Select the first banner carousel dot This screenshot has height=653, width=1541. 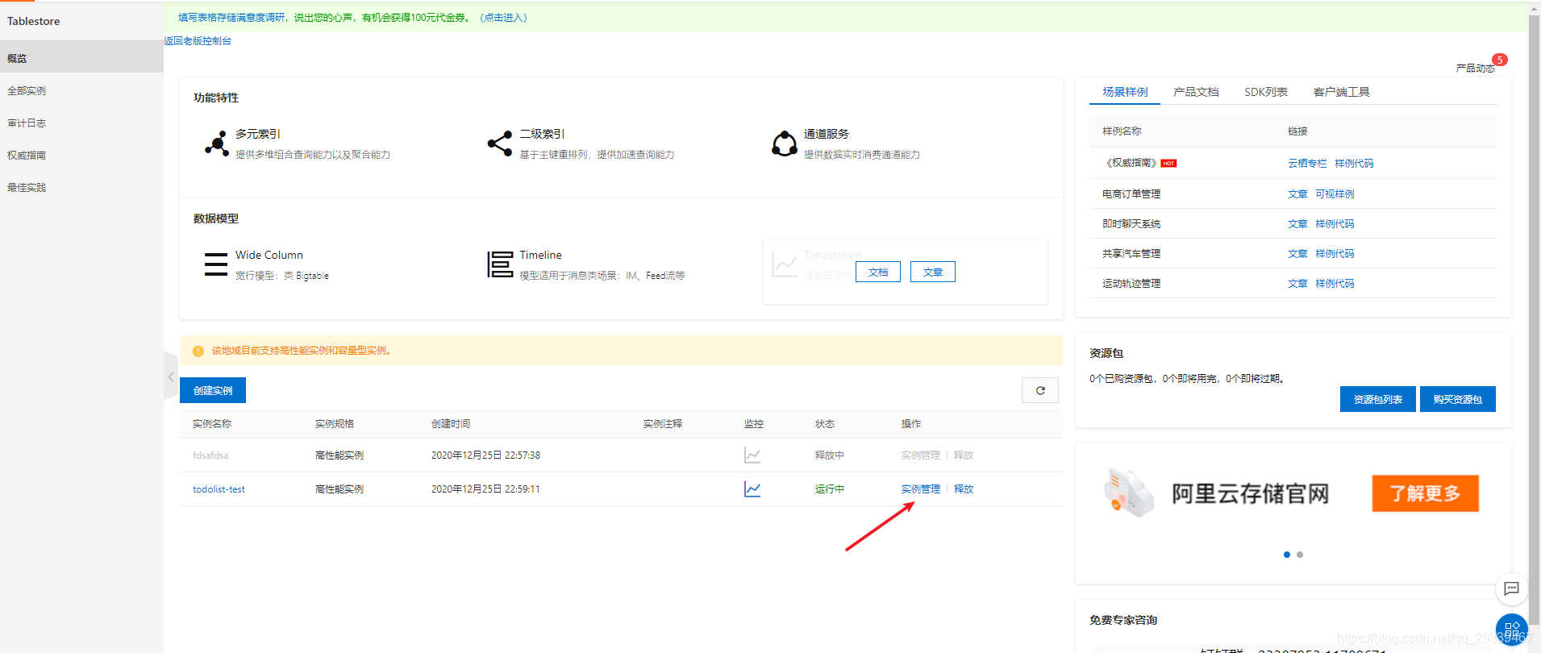(1287, 555)
